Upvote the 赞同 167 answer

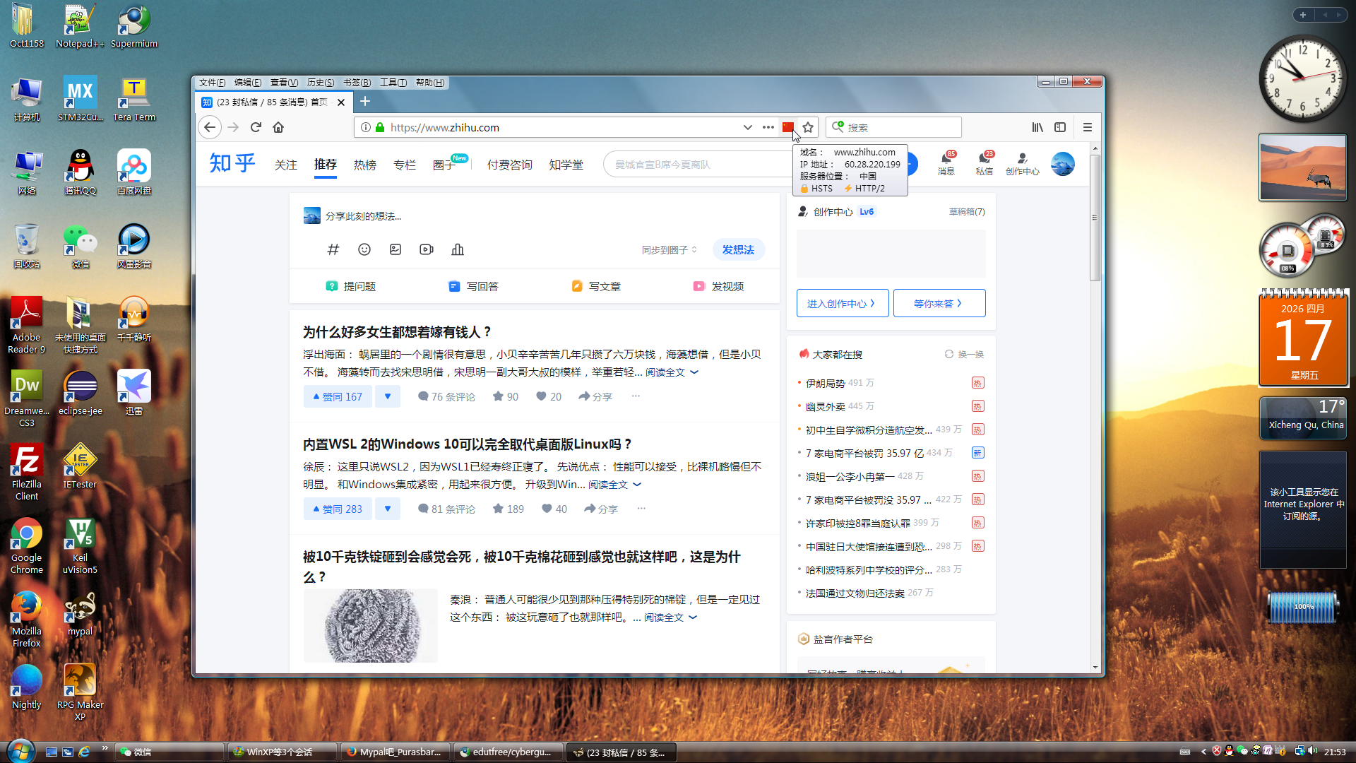[x=338, y=396]
